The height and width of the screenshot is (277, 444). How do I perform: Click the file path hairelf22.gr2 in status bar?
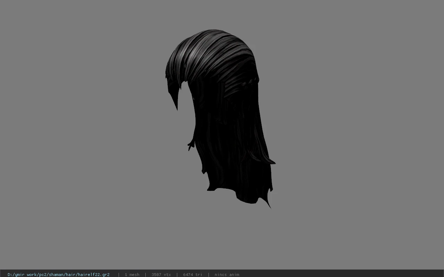(x=59, y=275)
